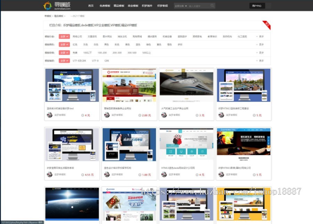
Task: Open the blue refrigeration machinery template thumbnail
Action: click(x=72, y=85)
